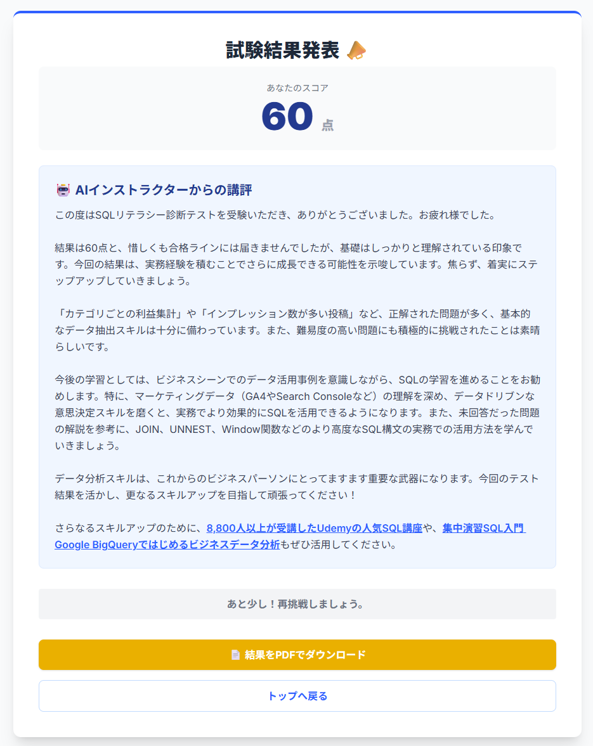This screenshot has width=593, height=746.
Task: Click the あなたのスコア label
Action: [297, 88]
